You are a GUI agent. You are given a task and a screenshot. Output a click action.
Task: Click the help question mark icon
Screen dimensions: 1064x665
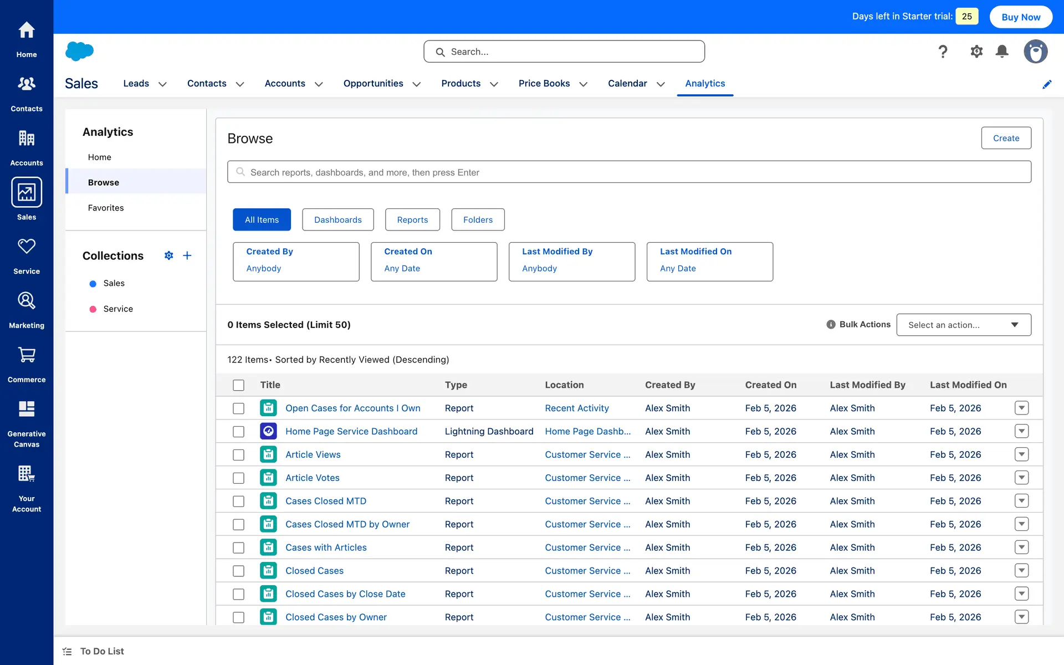click(943, 52)
